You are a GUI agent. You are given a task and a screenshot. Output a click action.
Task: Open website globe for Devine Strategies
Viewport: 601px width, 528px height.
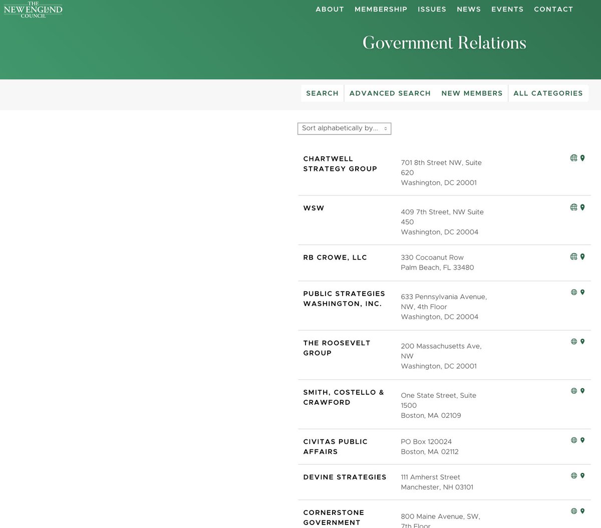[x=574, y=475]
